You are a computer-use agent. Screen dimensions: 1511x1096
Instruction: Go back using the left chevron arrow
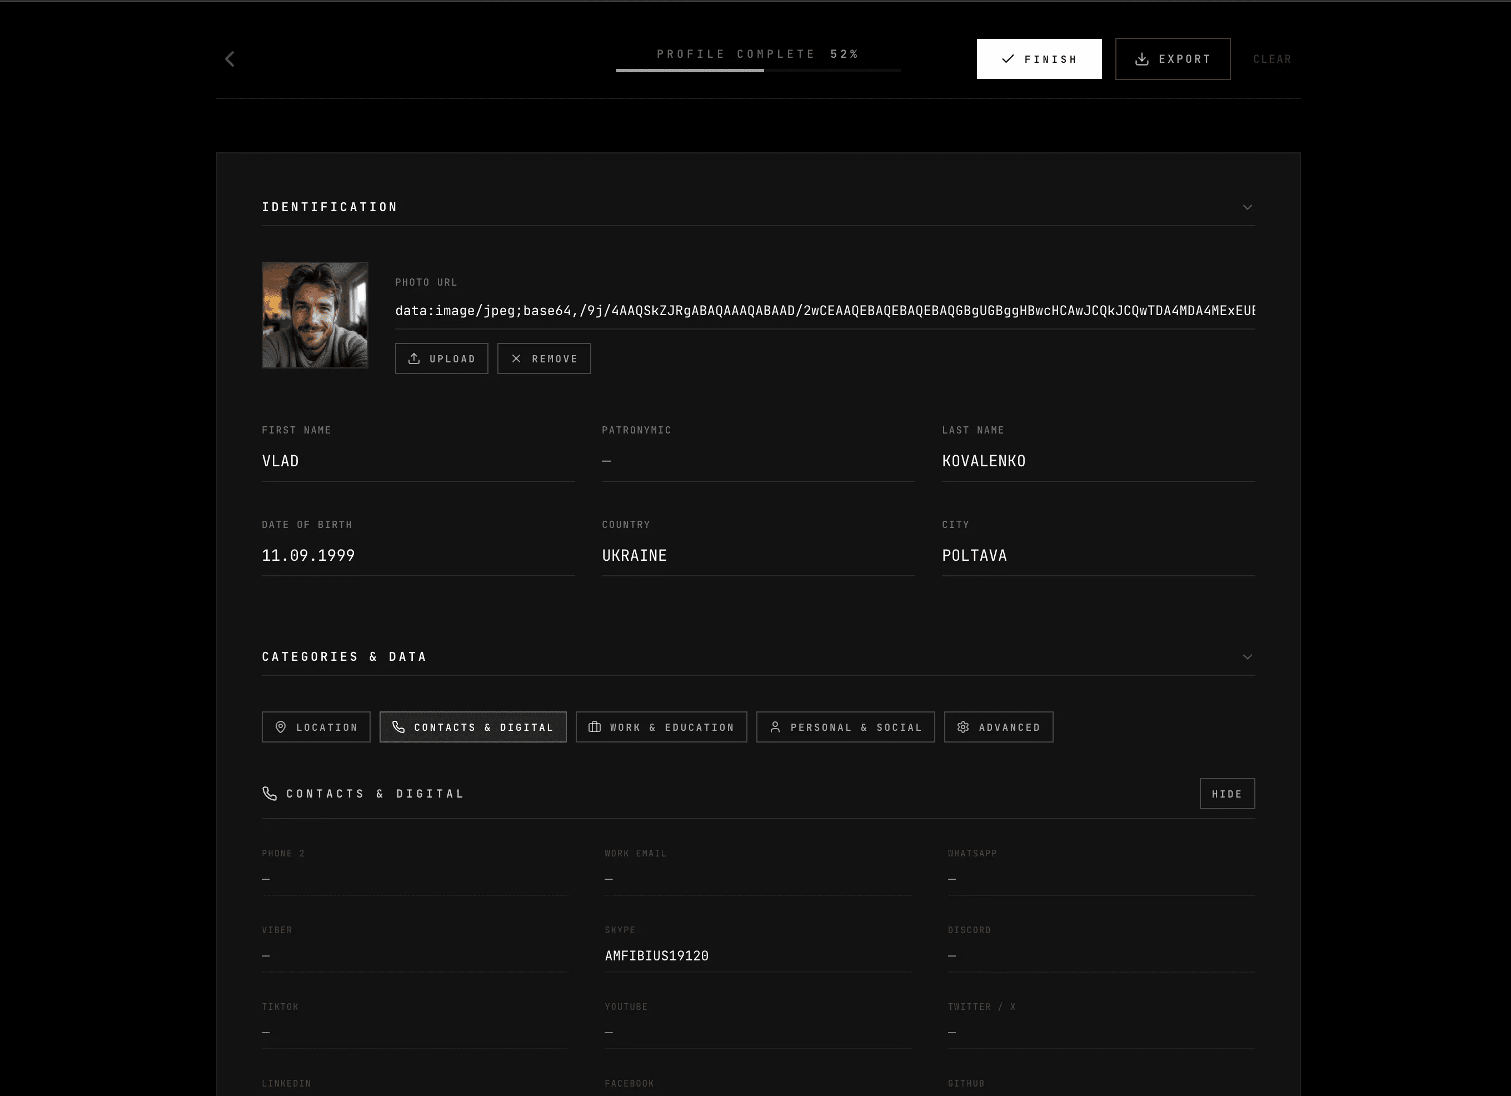pyautogui.click(x=230, y=59)
